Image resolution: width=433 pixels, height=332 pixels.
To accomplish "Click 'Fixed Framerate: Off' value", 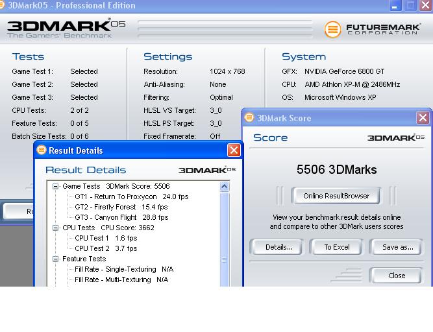I will pos(215,136).
